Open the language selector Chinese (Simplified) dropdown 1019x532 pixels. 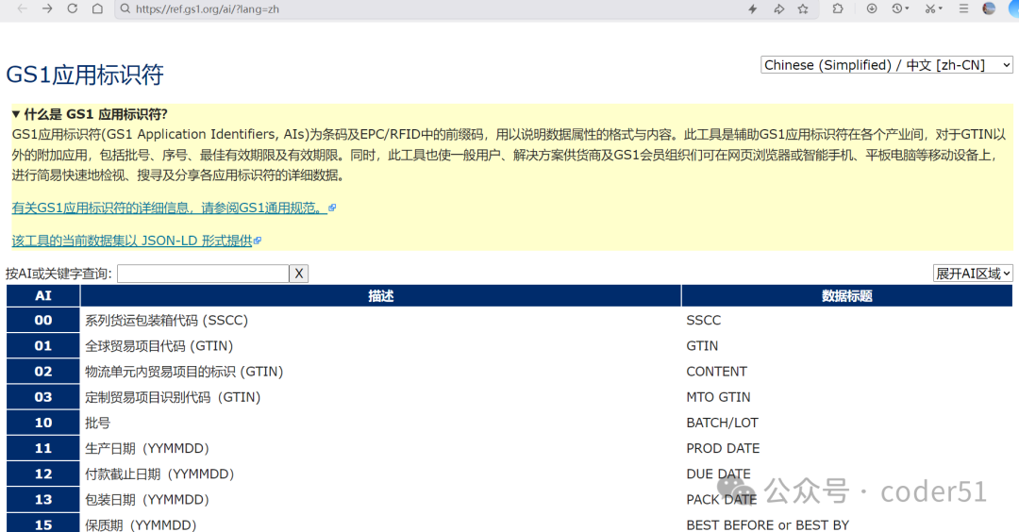coord(886,65)
